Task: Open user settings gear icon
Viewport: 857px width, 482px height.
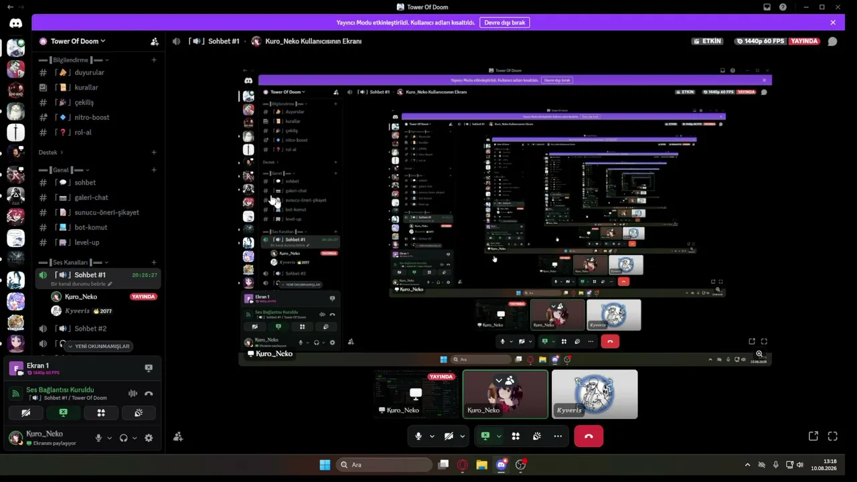Action: [x=149, y=438]
